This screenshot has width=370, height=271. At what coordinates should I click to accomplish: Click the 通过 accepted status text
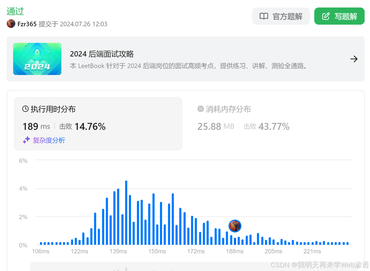15,11
